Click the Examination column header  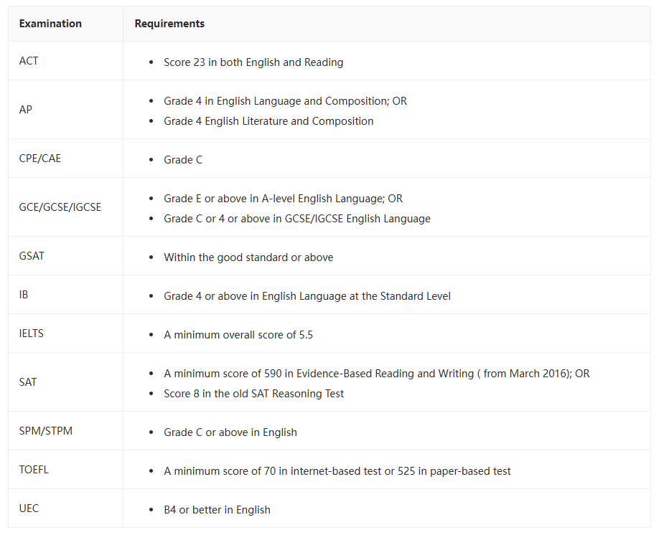(50, 24)
